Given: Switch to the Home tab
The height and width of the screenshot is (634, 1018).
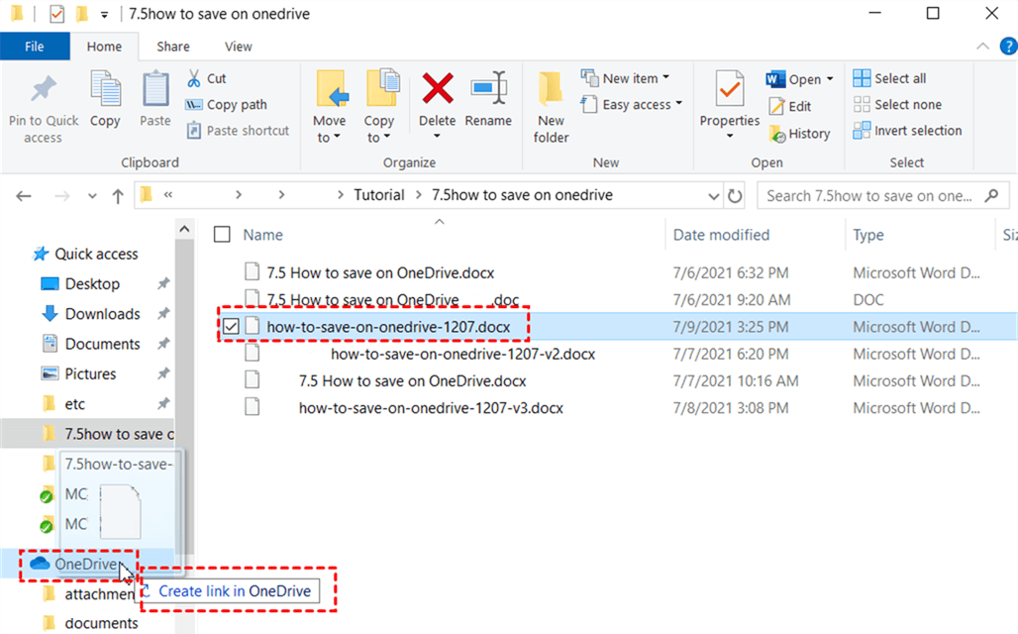Looking at the screenshot, I should tap(104, 47).
